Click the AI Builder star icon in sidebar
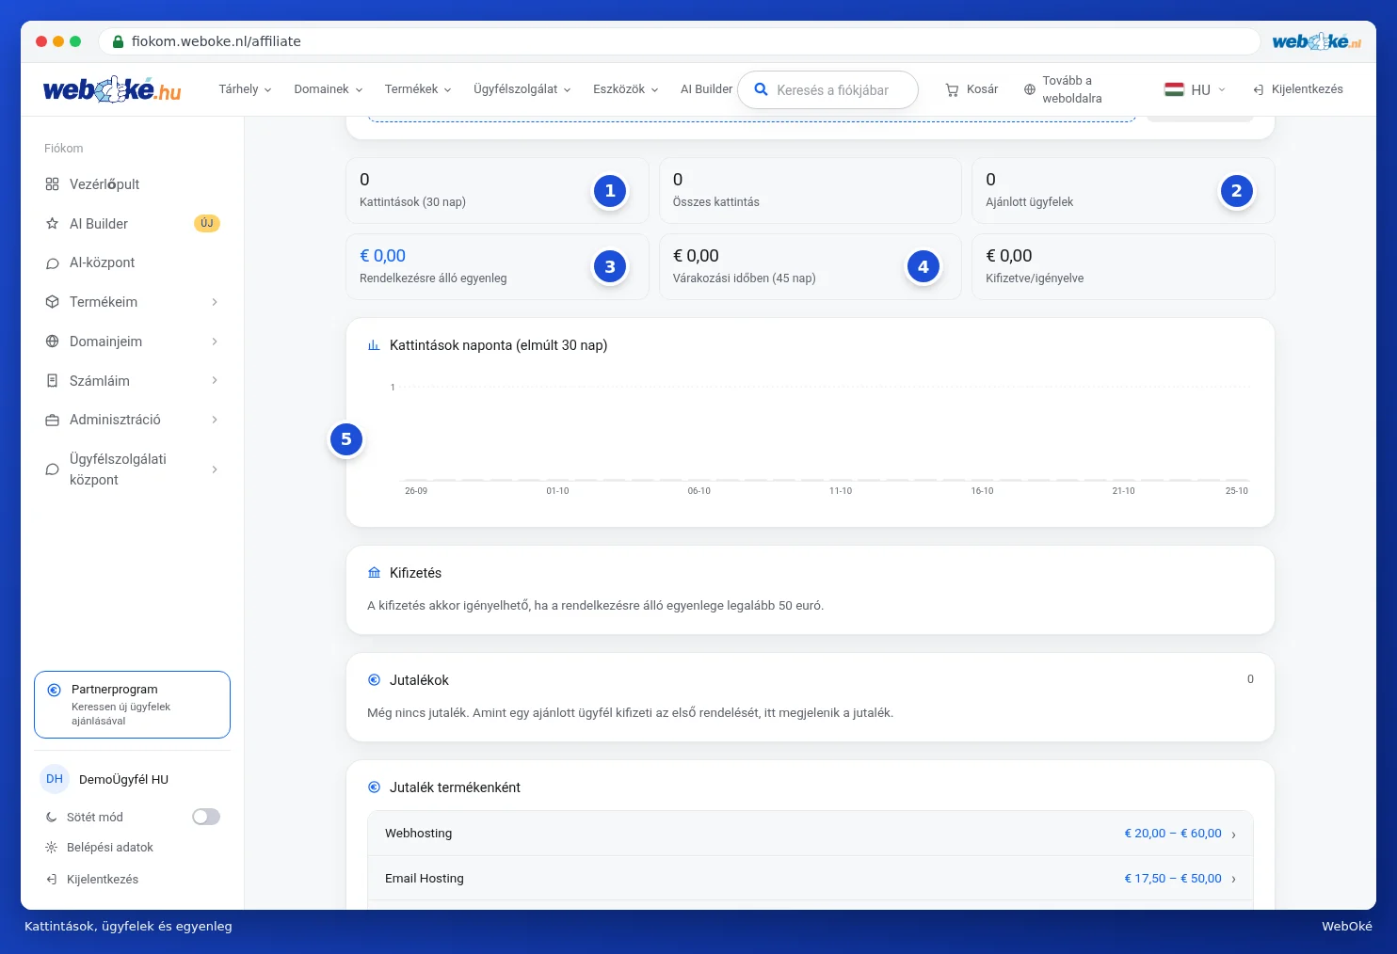 click(x=53, y=224)
